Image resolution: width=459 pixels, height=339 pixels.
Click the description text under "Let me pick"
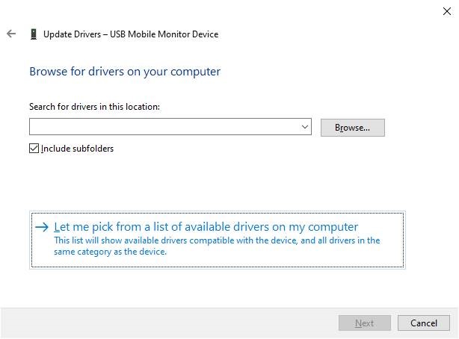click(x=217, y=246)
